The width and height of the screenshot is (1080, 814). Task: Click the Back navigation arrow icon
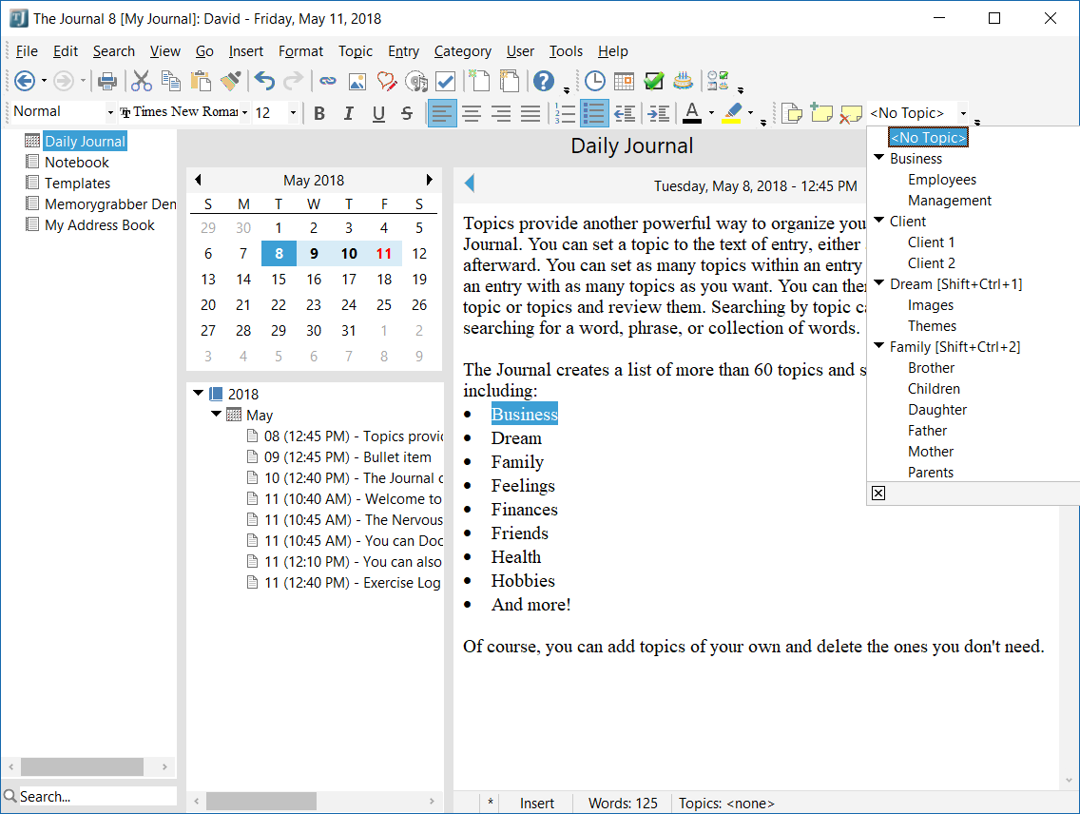[x=24, y=81]
